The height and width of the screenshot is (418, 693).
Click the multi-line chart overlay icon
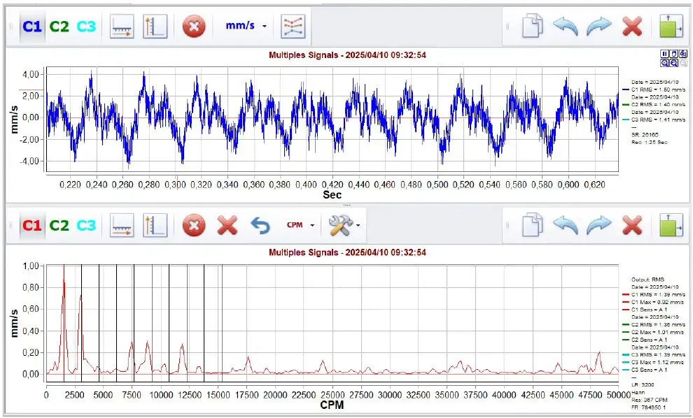(x=293, y=27)
